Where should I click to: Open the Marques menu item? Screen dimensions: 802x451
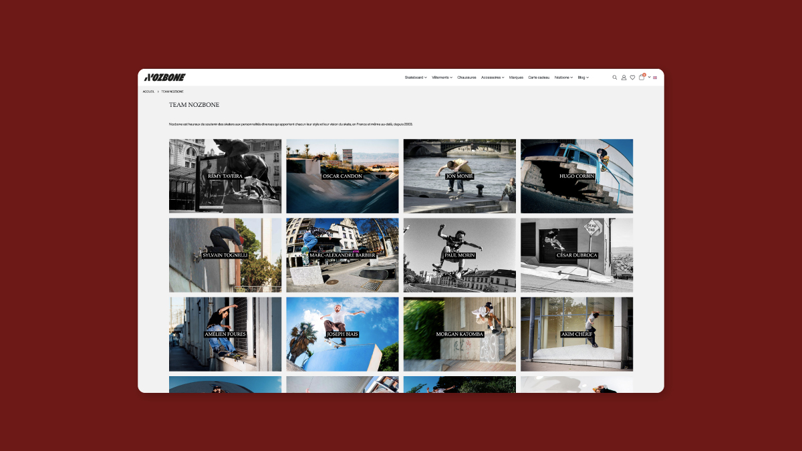[516, 78]
